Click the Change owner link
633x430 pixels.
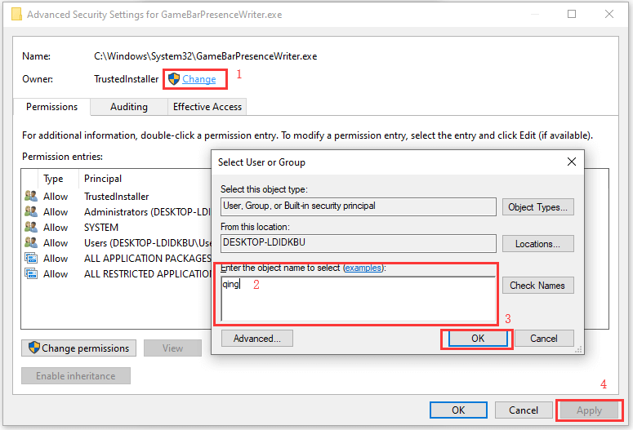point(198,79)
